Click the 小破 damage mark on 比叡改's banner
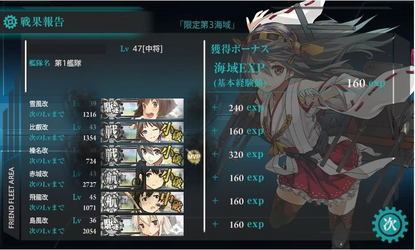This screenshot has width=415, height=250. [172, 132]
